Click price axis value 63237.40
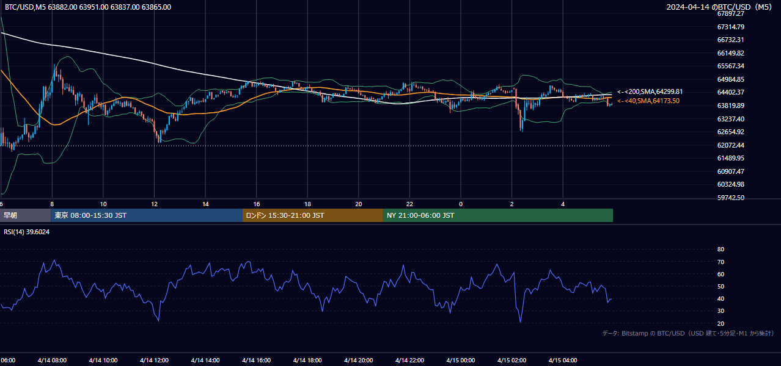781x366 pixels. point(730,119)
